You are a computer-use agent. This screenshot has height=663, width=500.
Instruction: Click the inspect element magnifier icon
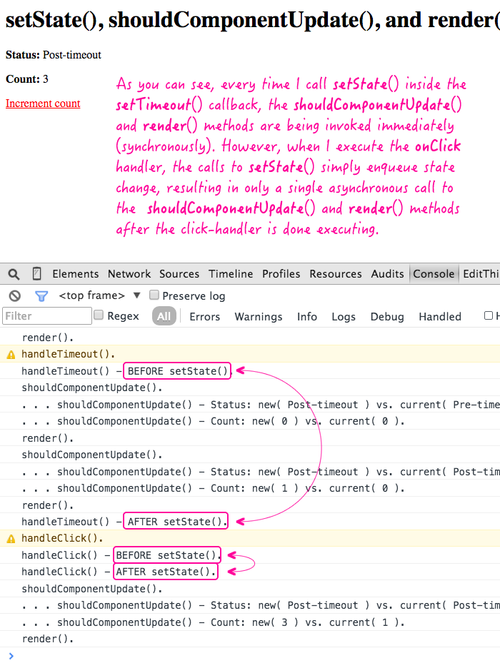pos(14,274)
